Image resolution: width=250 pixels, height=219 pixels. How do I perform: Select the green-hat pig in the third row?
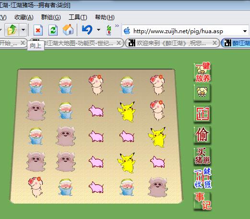click(x=36, y=136)
